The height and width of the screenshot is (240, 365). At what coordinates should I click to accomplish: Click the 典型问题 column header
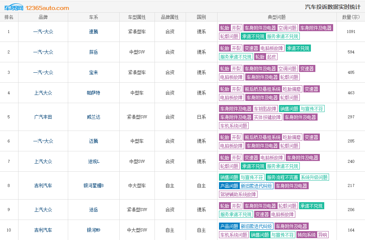[277, 17]
